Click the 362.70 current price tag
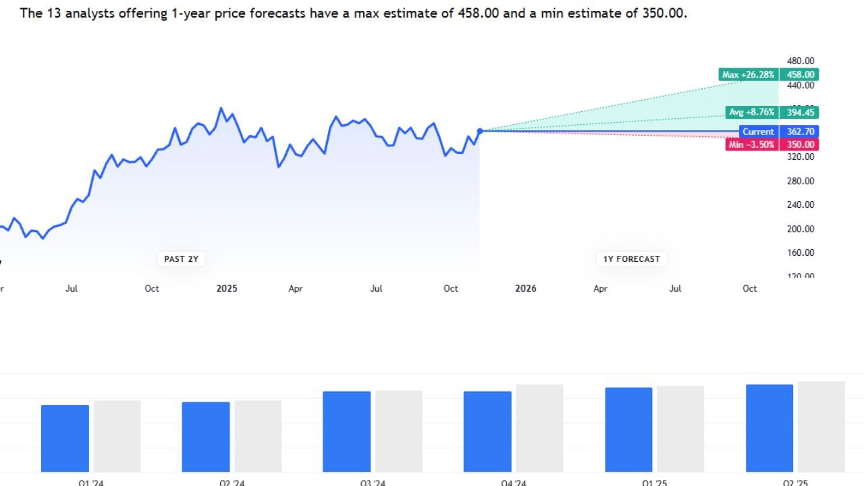 (800, 132)
